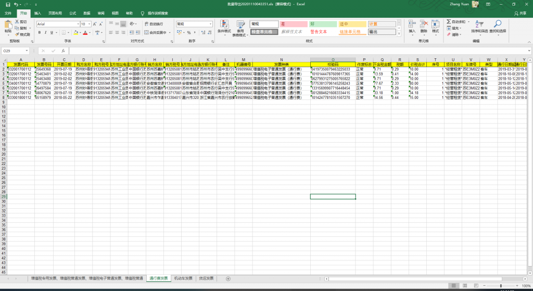
Task: Switch to Page Layout view in status bar
Action: click(465, 286)
